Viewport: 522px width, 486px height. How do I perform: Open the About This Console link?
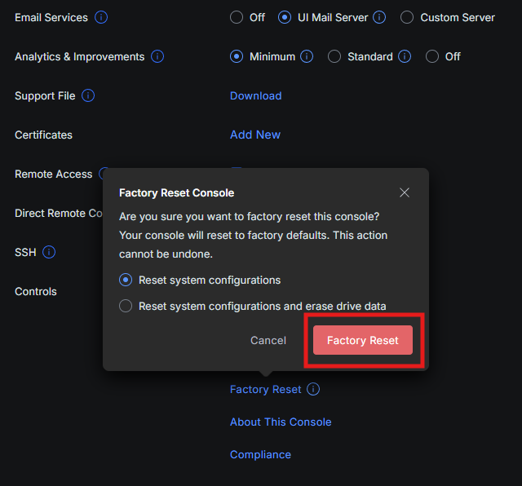click(x=281, y=422)
